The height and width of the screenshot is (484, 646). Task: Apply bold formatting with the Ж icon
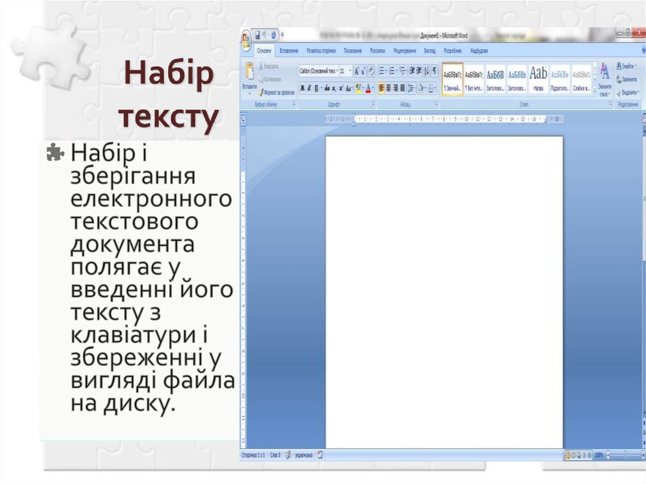[303, 88]
